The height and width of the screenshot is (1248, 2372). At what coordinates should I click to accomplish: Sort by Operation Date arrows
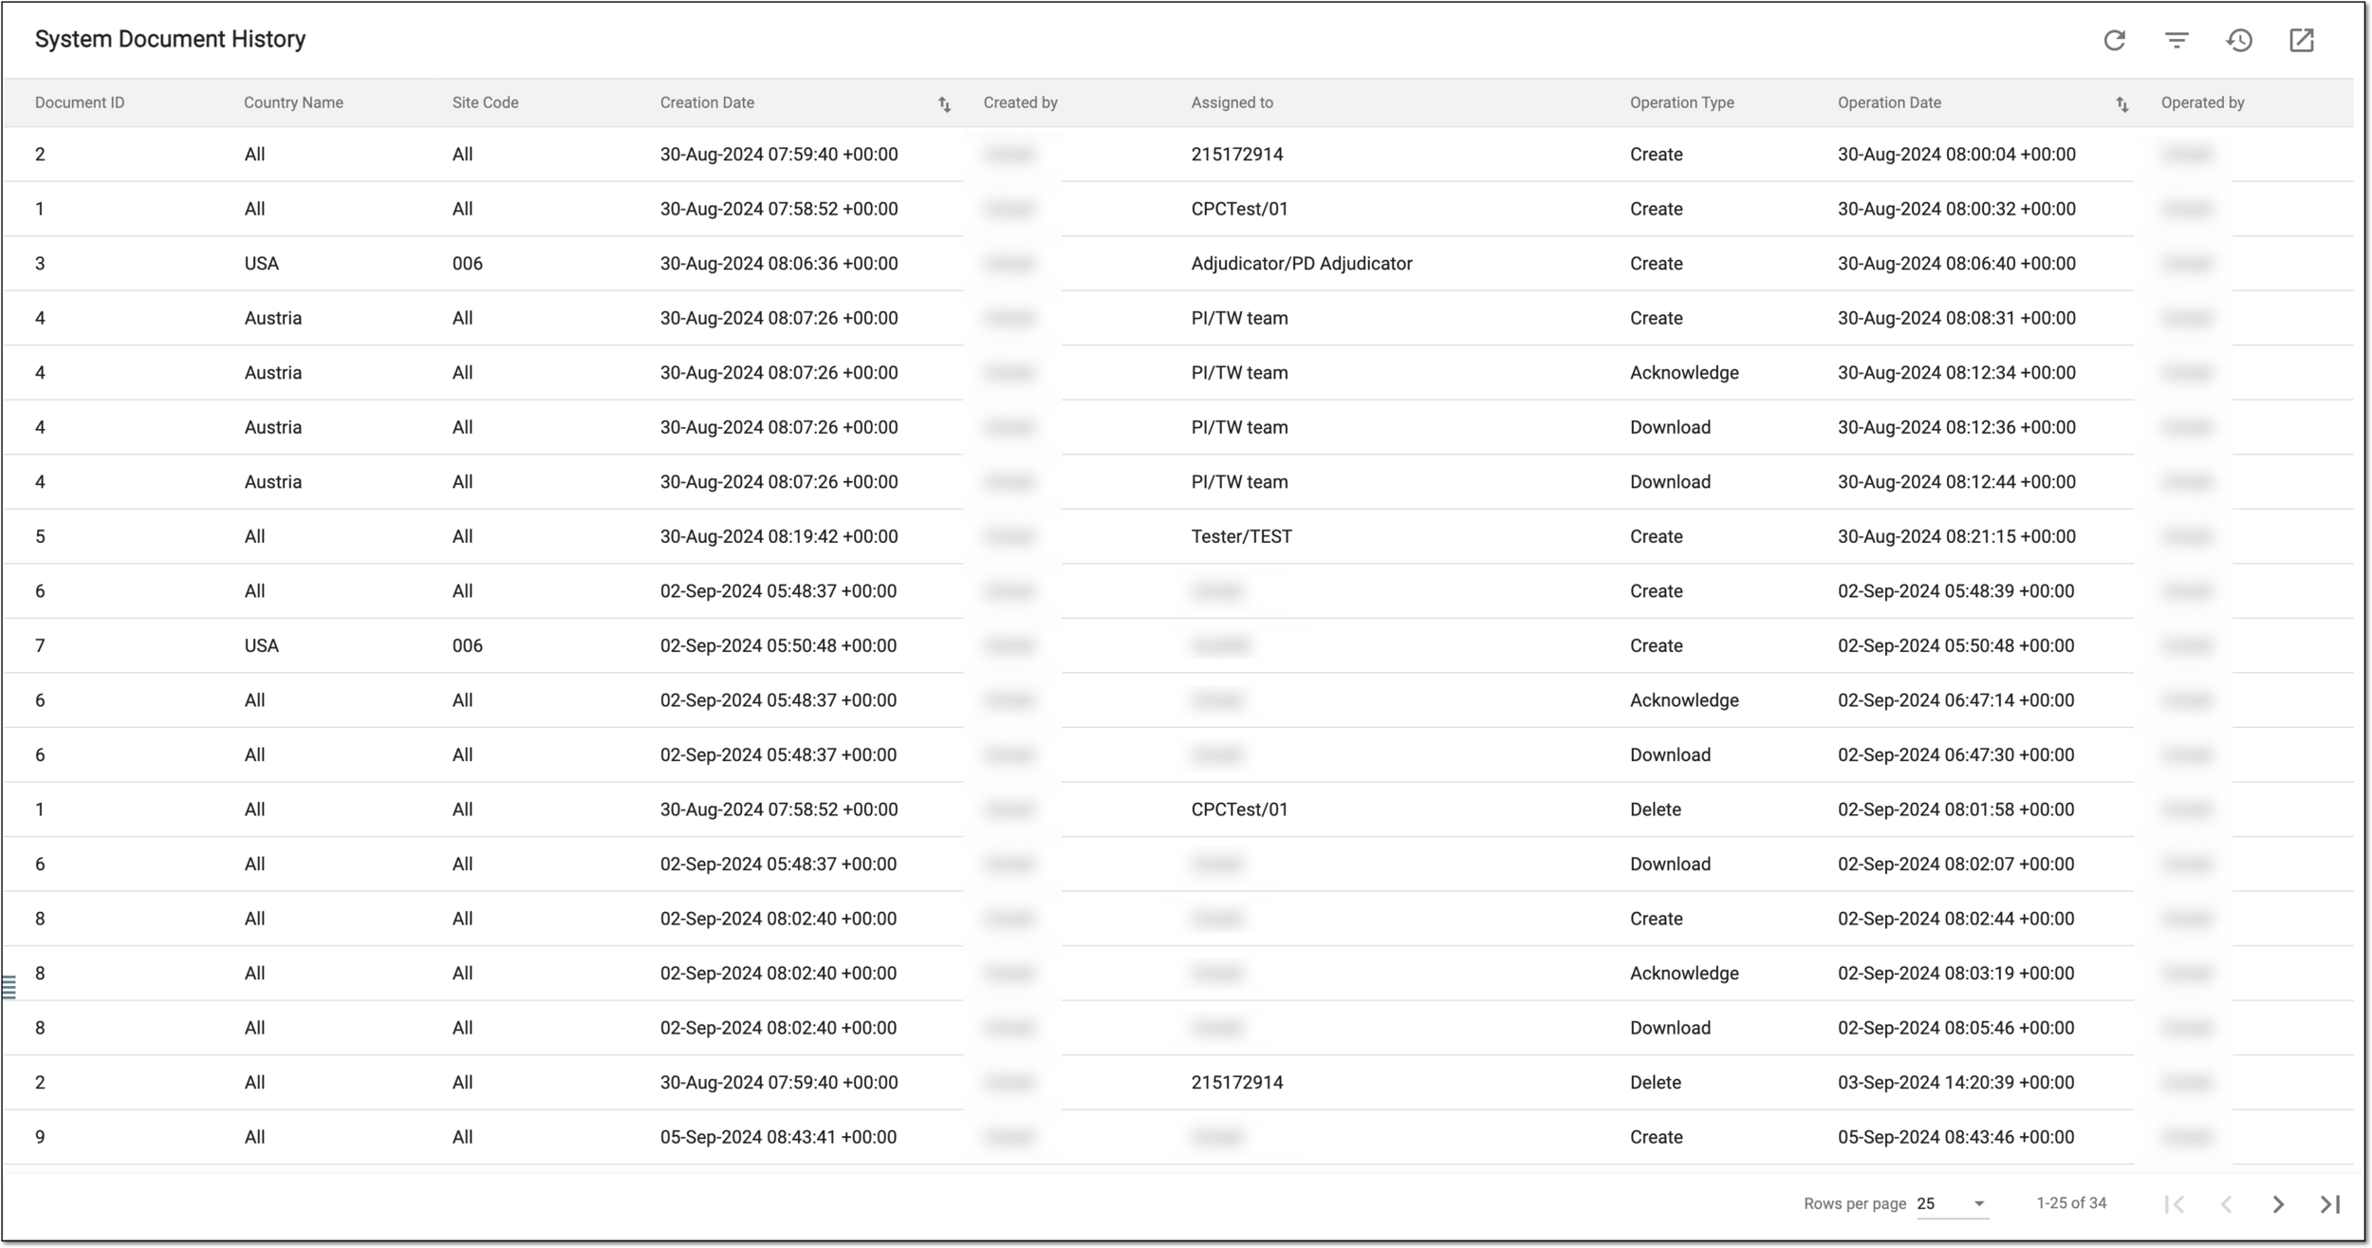point(2122,104)
